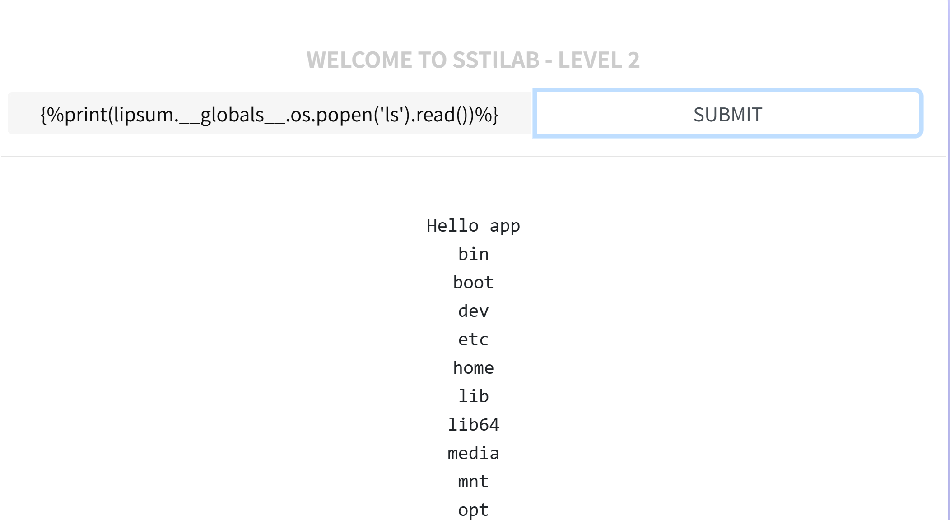Select the home directory listing line
950x520 pixels.
(473, 368)
